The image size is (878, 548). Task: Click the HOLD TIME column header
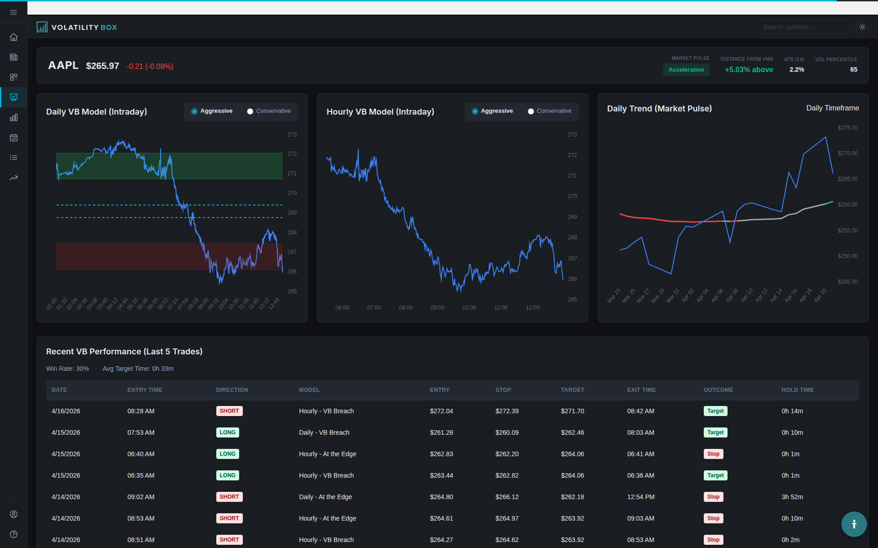coord(798,390)
